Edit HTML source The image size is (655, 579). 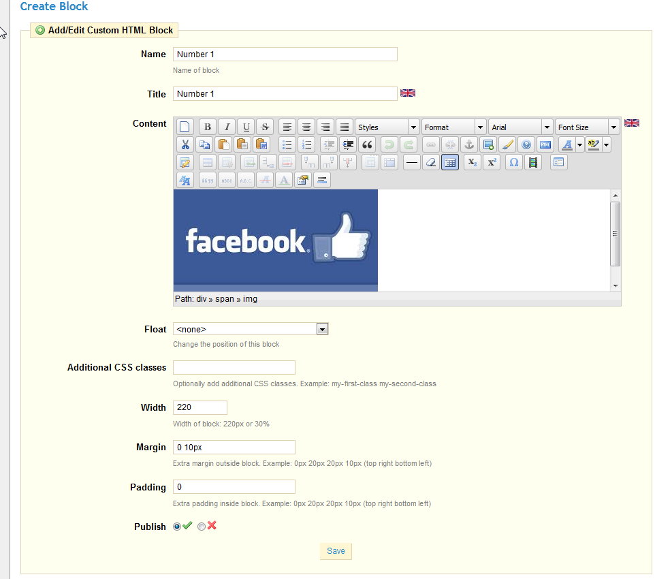point(545,144)
